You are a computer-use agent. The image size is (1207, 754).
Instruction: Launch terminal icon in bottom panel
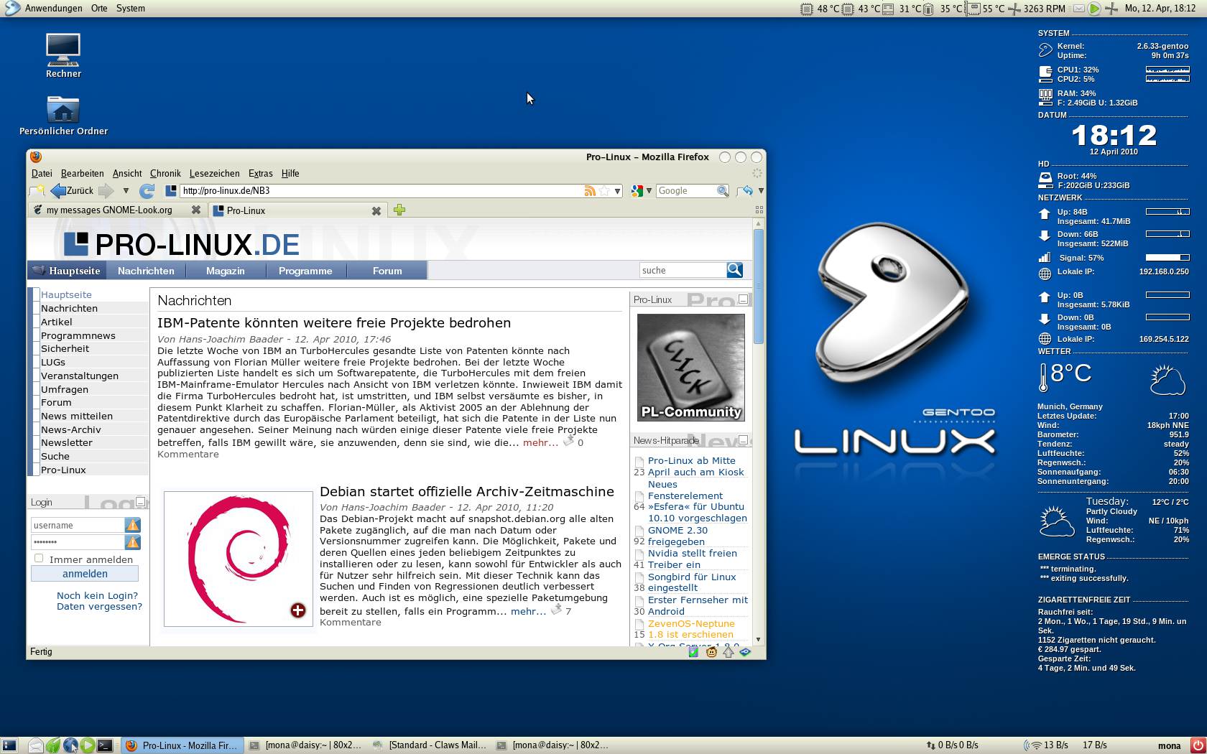click(x=105, y=745)
